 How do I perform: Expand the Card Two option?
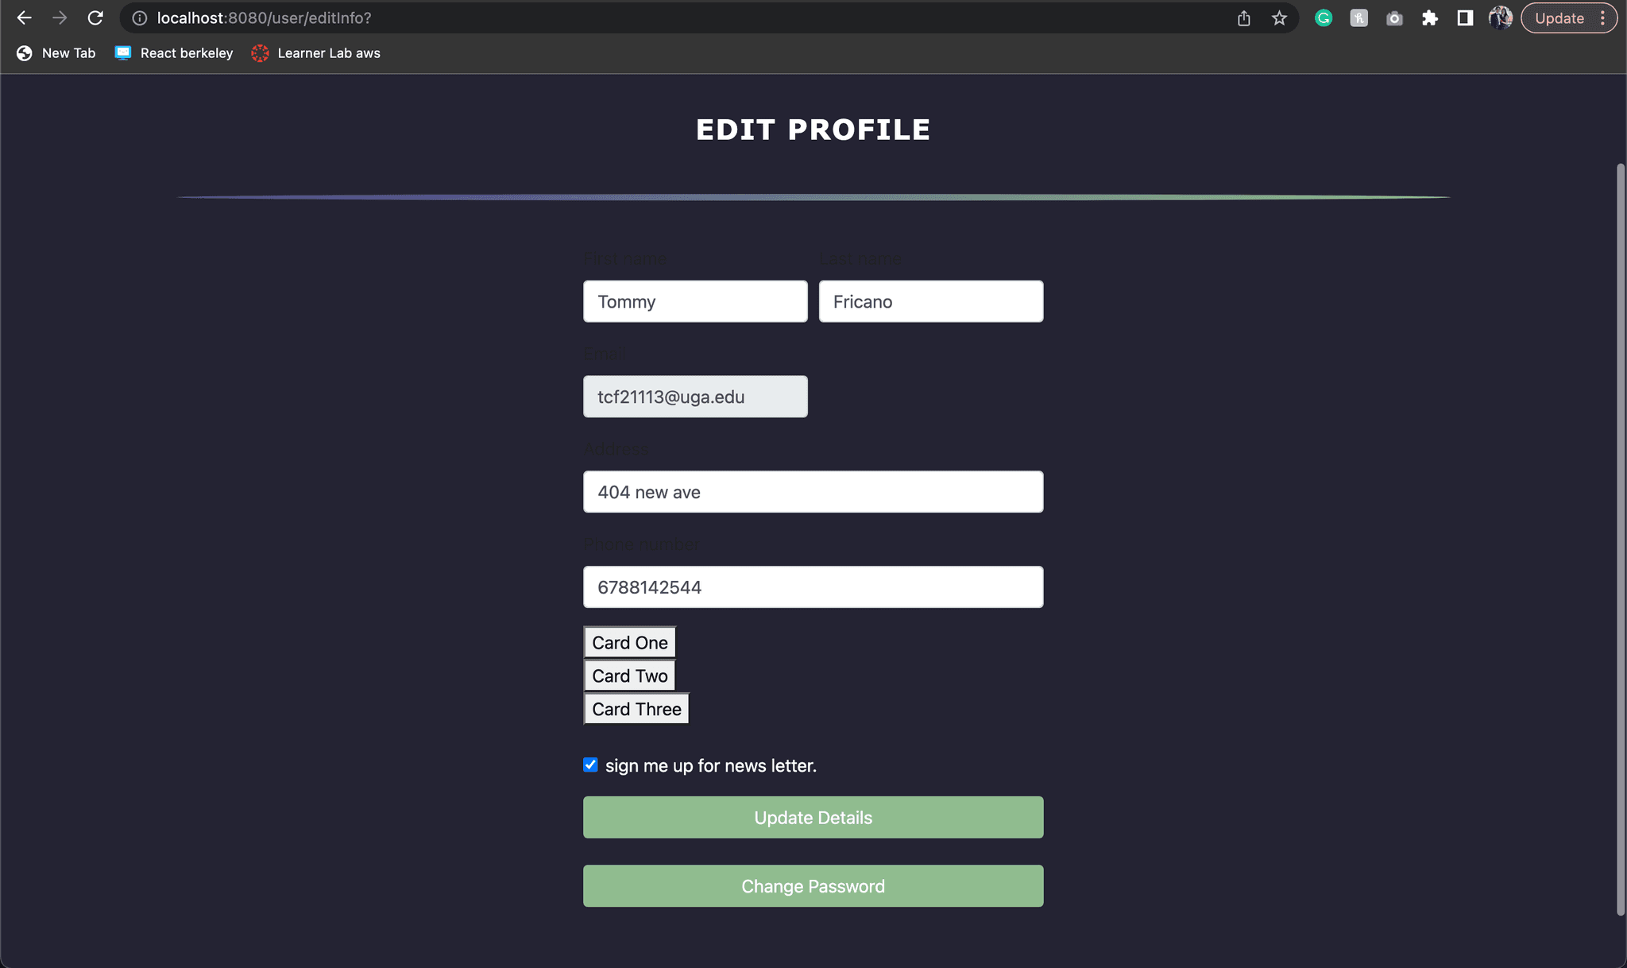click(x=630, y=676)
